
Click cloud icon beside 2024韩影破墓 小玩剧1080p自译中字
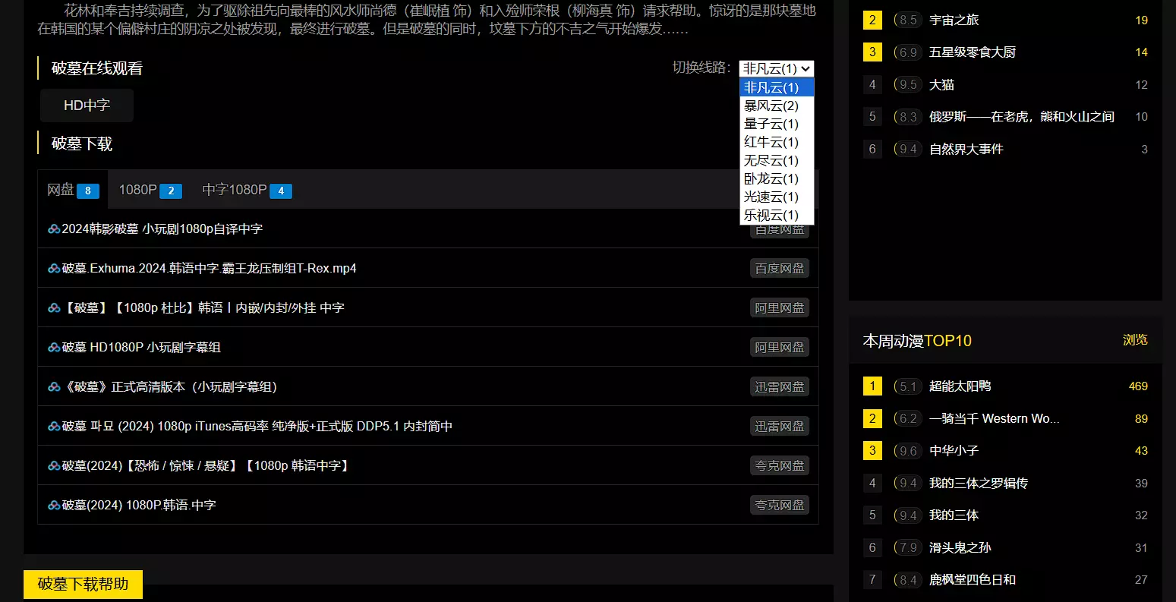[54, 229]
